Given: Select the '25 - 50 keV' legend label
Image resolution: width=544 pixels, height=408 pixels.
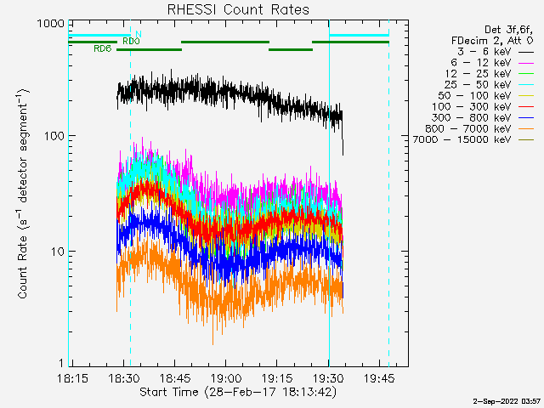Looking at the screenshot, I should [x=478, y=85].
